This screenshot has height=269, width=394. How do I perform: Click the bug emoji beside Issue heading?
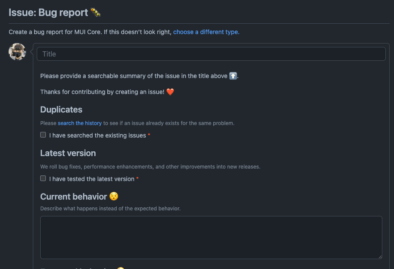(x=96, y=13)
